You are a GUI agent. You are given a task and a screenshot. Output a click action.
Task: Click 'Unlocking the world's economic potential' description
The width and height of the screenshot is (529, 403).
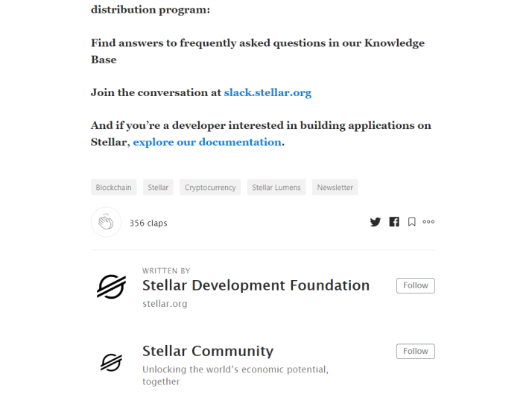[235, 375]
